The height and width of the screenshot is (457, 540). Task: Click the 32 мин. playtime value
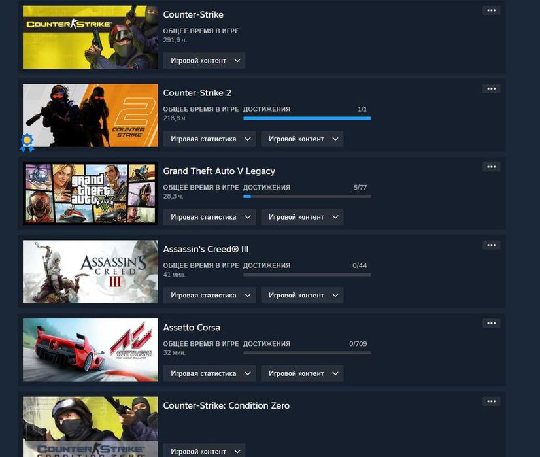tap(175, 352)
